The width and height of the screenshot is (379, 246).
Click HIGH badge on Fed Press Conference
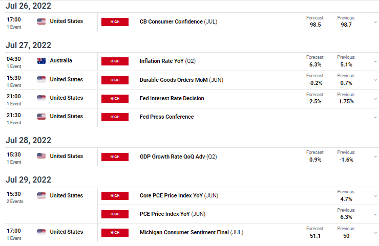[115, 117]
